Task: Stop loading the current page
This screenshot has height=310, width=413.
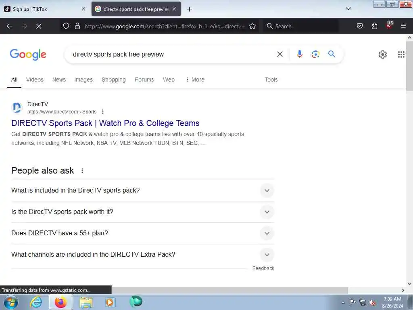Action: click(39, 26)
